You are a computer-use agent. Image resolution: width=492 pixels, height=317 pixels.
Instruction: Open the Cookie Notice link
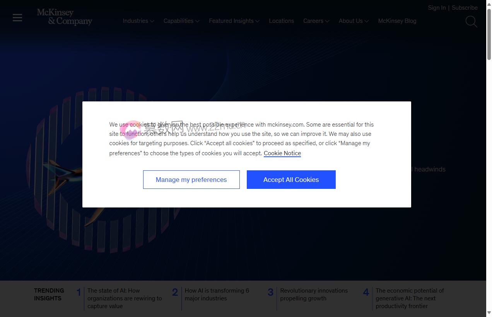point(282,153)
